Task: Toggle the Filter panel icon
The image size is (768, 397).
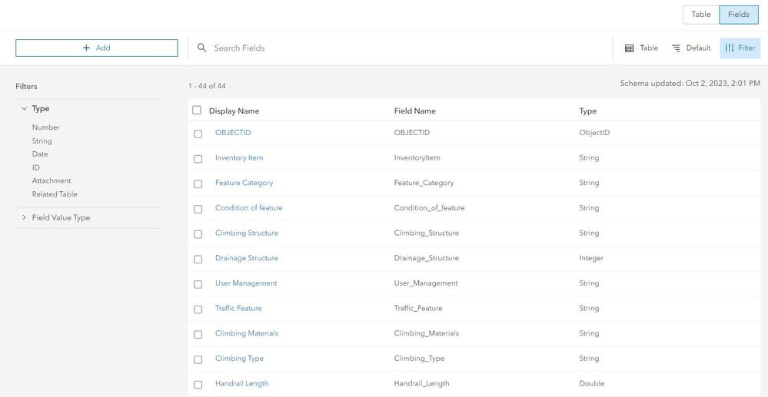Action: point(730,48)
